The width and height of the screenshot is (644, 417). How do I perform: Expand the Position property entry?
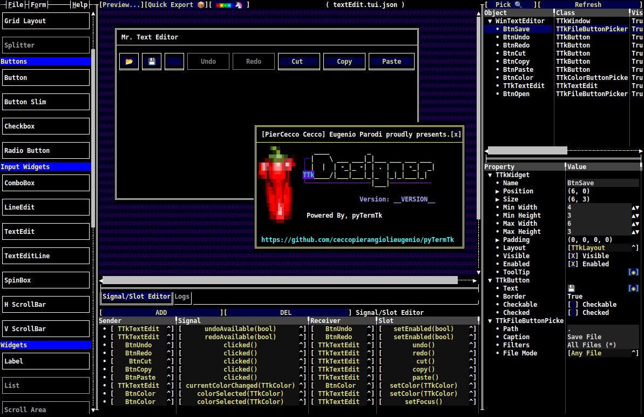pos(498,191)
